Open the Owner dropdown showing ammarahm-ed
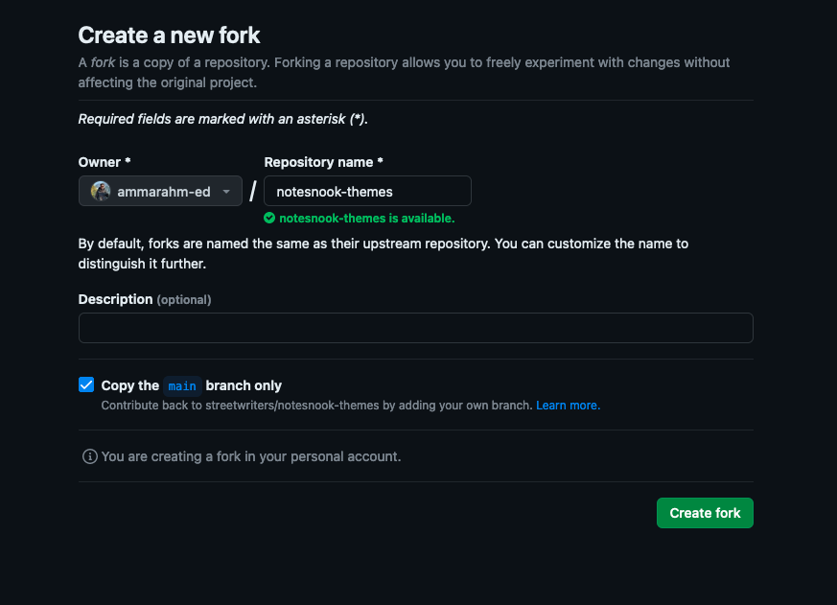 point(160,191)
